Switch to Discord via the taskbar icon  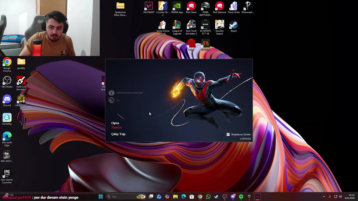pos(233,197)
